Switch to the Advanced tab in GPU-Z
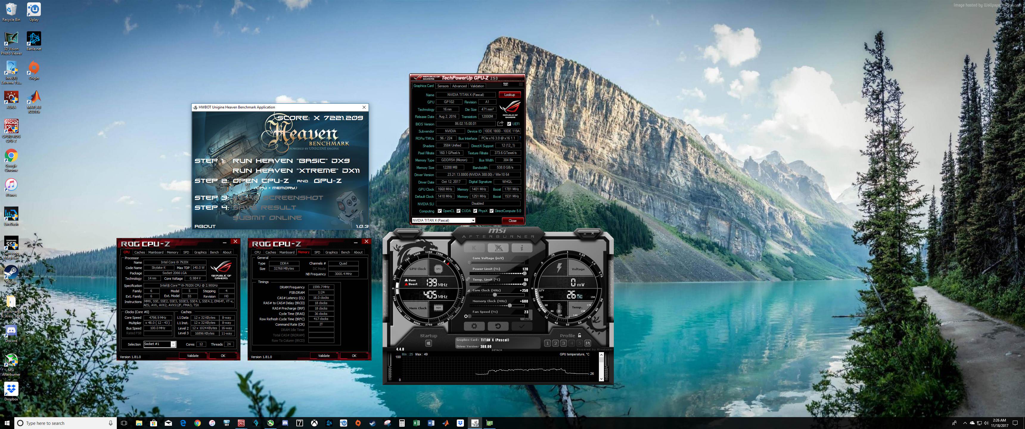 (x=459, y=86)
